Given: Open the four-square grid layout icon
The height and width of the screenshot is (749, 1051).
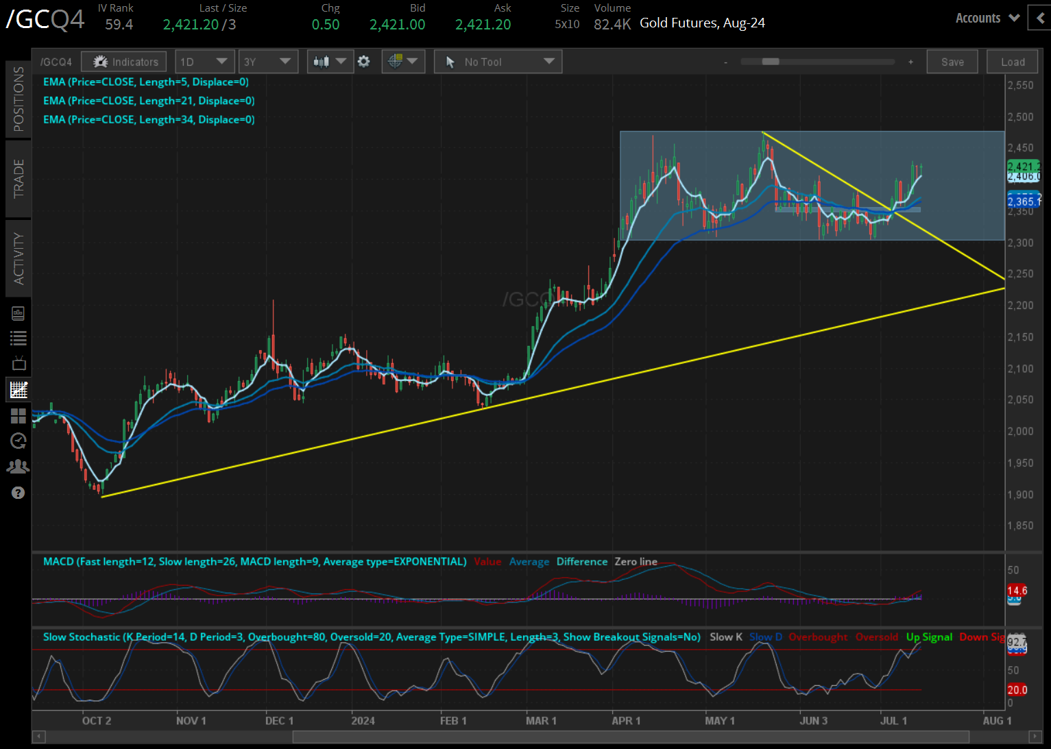Looking at the screenshot, I should [18, 416].
